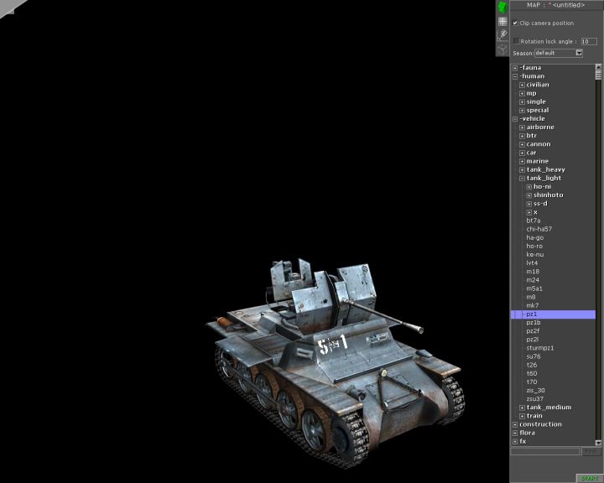The image size is (604, 483).
Task: Uncheck Clip camera position
Action: (515, 23)
